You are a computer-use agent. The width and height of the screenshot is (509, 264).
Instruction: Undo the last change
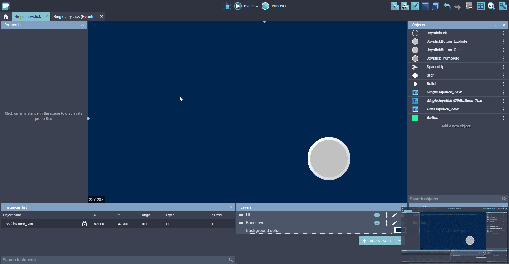tap(447, 6)
